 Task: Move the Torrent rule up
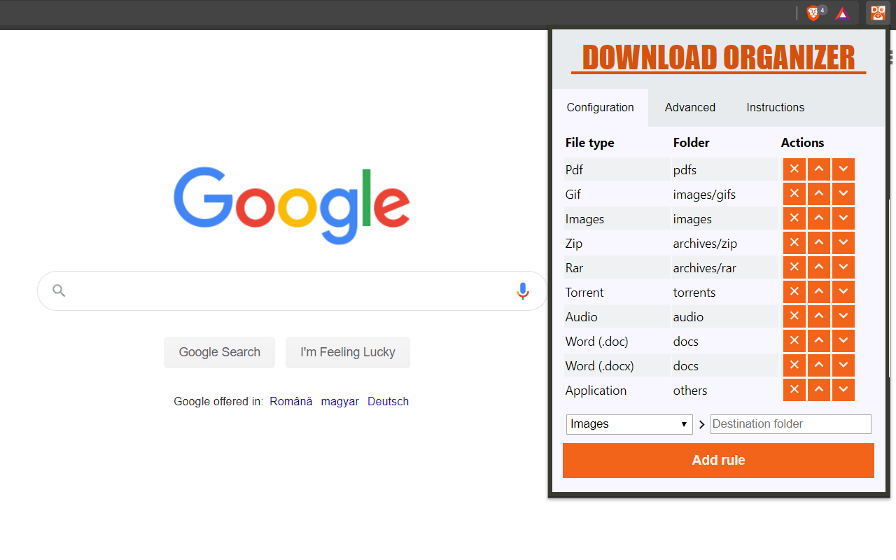[x=819, y=292]
